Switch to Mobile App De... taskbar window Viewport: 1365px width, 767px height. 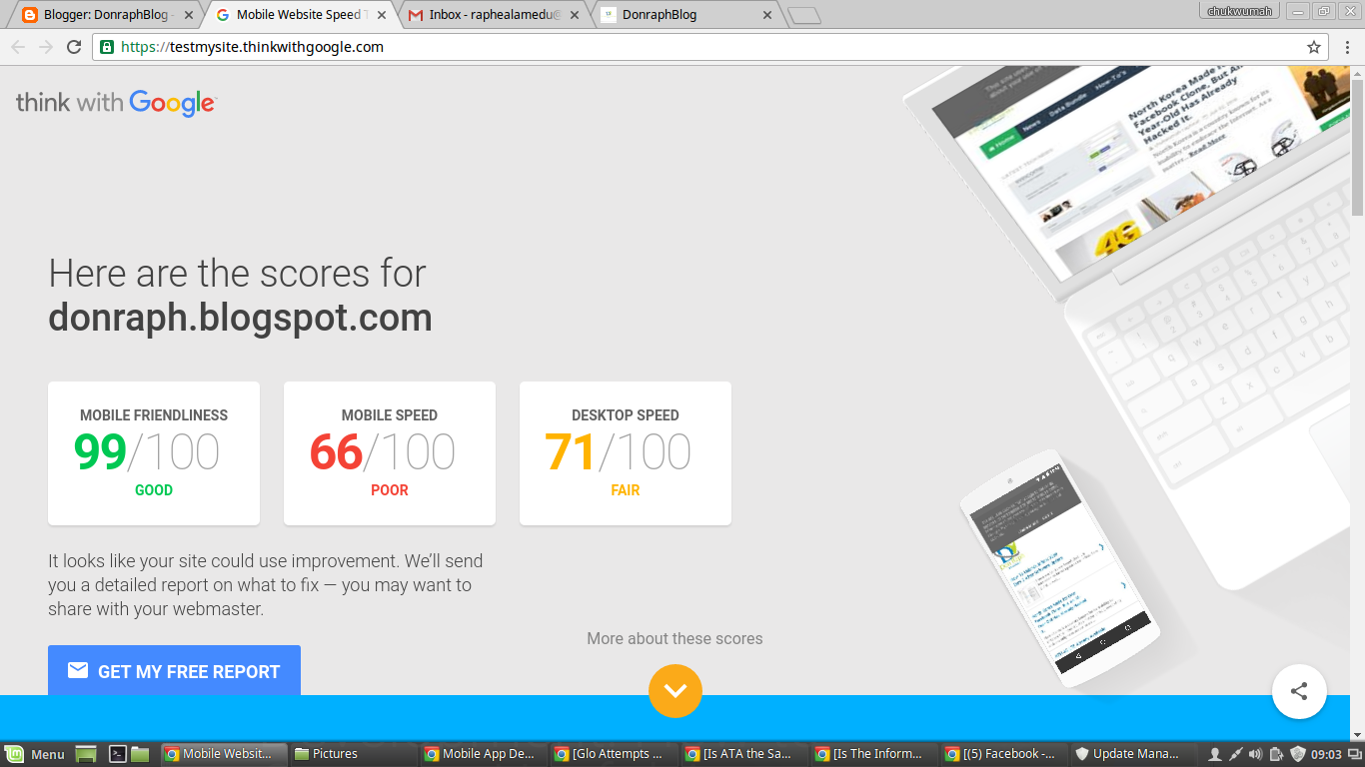click(x=483, y=754)
